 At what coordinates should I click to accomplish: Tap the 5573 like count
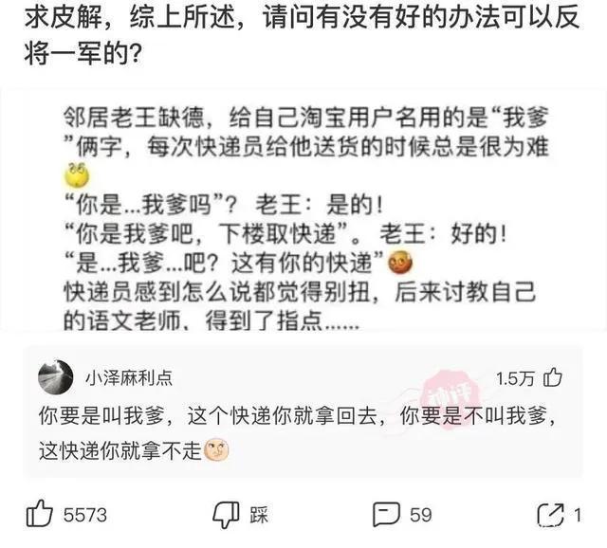tap(85, 515)
